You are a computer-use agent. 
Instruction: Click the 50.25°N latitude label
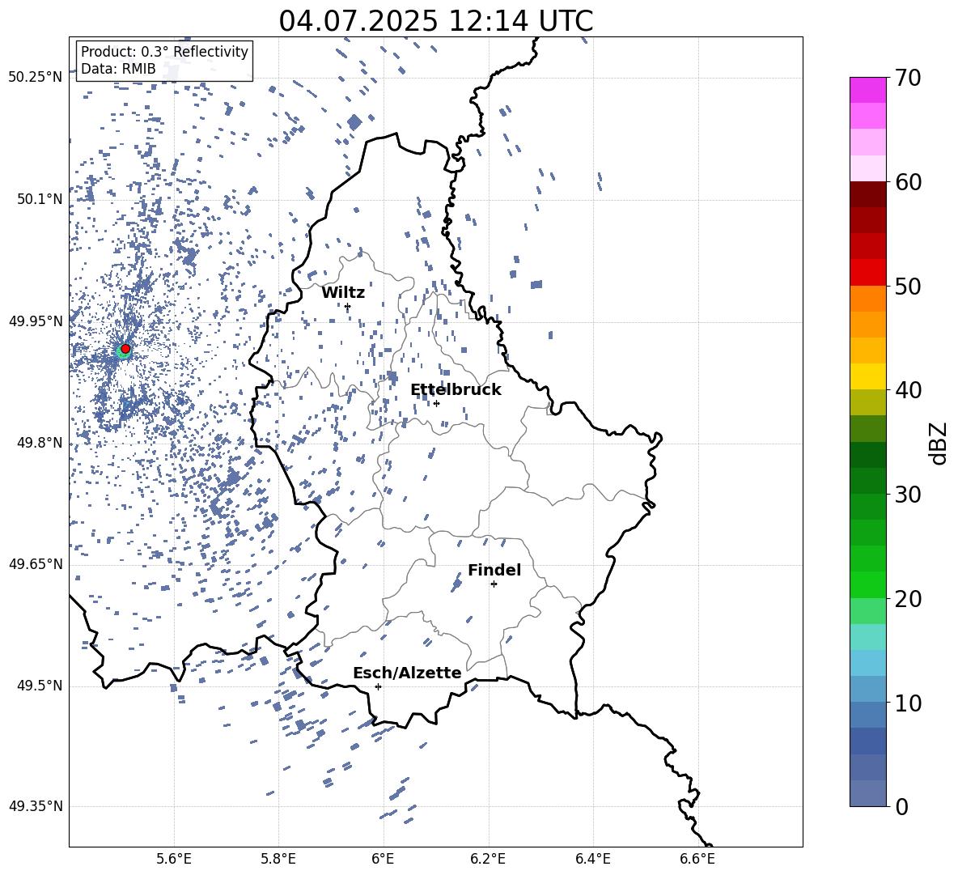[x=36, y=78]
